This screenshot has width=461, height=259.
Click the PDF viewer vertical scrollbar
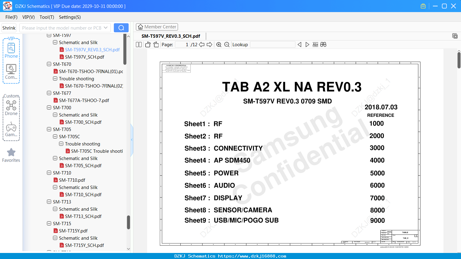click(459, 60)
